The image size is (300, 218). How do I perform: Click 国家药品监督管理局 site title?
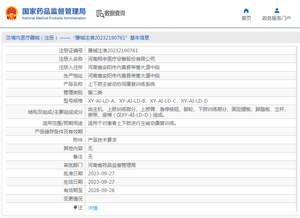[54, 11]
